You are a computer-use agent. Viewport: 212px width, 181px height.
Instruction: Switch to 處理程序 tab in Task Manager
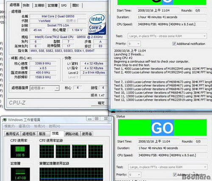coord(29,134)
